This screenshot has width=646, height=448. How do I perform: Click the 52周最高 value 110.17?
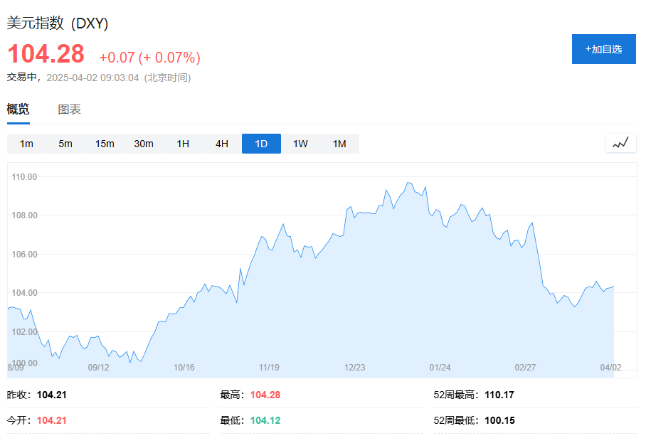(499, 395)
